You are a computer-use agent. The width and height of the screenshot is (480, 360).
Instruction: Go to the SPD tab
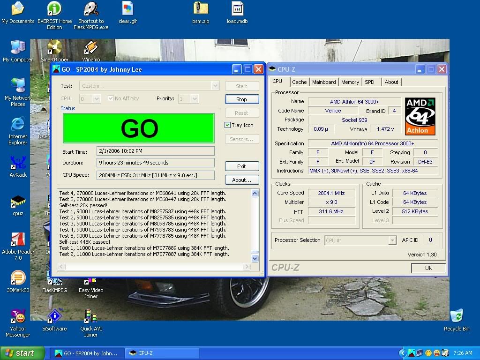click(x=369, y=82)
